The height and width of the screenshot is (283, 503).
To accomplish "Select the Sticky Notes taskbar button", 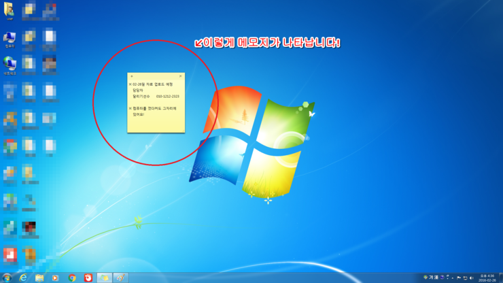I will [104, 278].
